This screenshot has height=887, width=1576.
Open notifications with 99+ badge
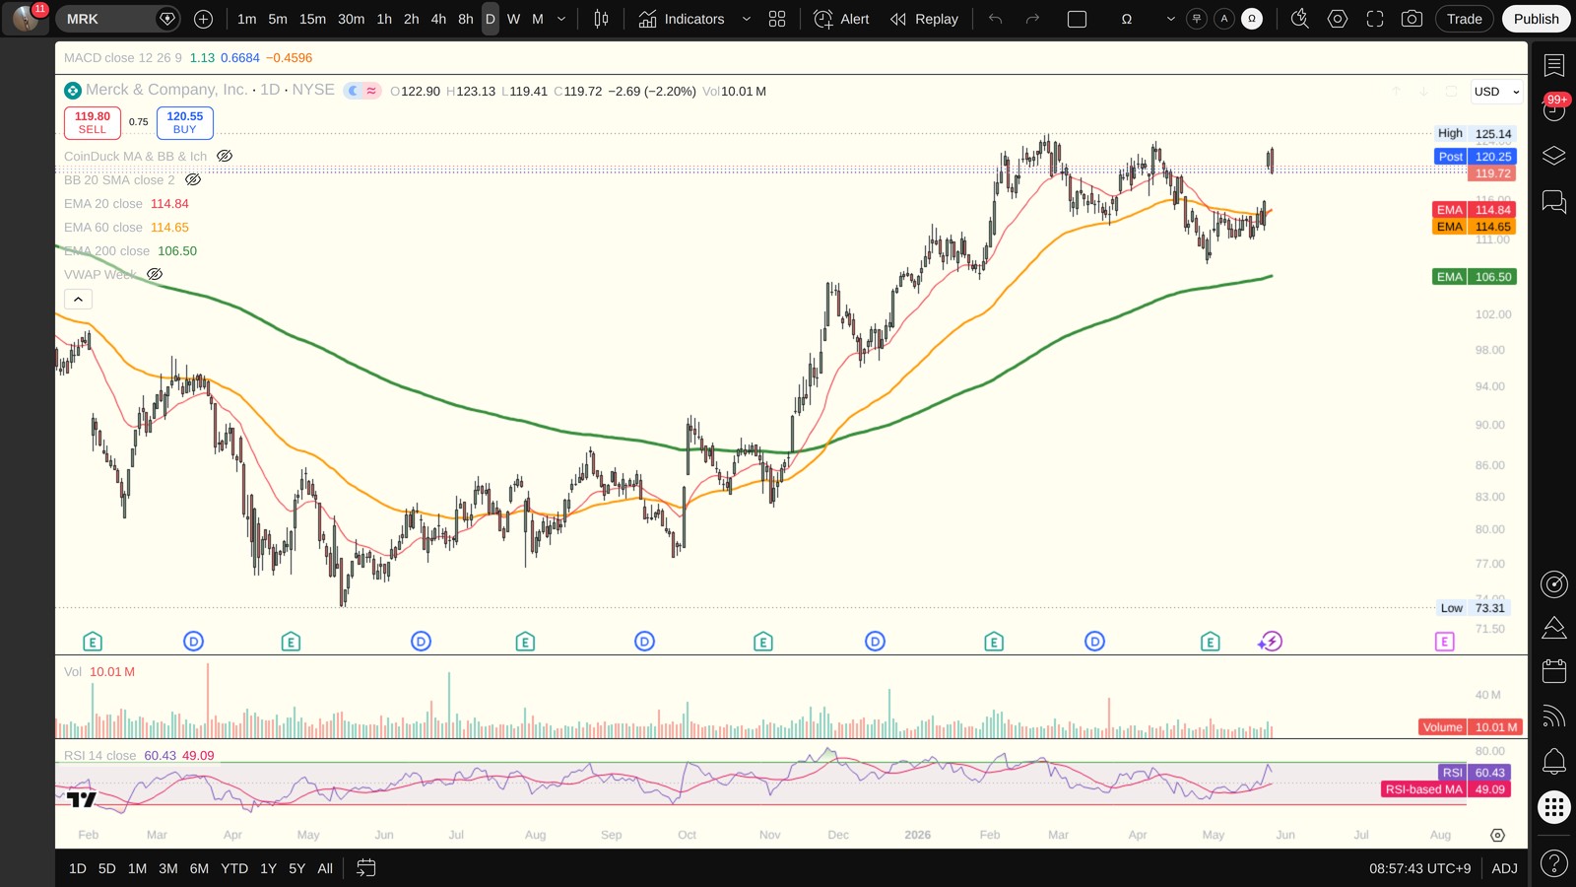[x=1554, y=109]
